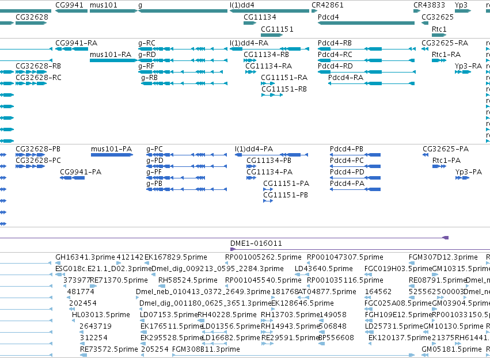Select the Rtc1 gene label
Screen dimensions: 490x358
(439, 29)
